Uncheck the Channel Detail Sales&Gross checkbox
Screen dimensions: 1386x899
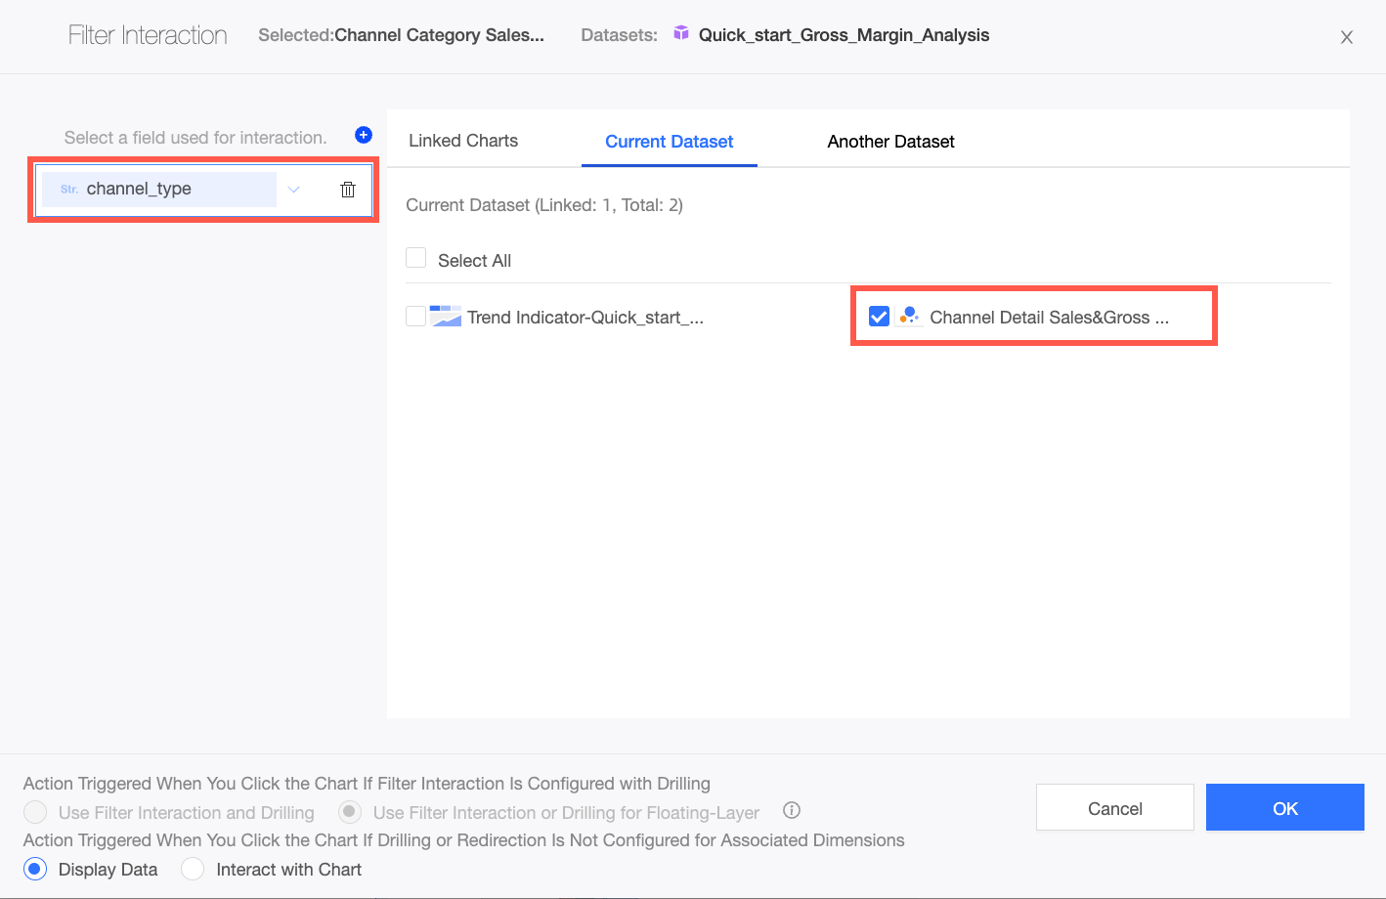879,317
